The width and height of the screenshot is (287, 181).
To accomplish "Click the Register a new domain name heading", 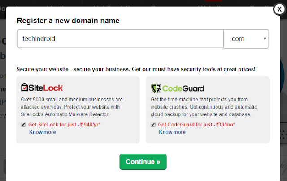I will click(68, 21).
